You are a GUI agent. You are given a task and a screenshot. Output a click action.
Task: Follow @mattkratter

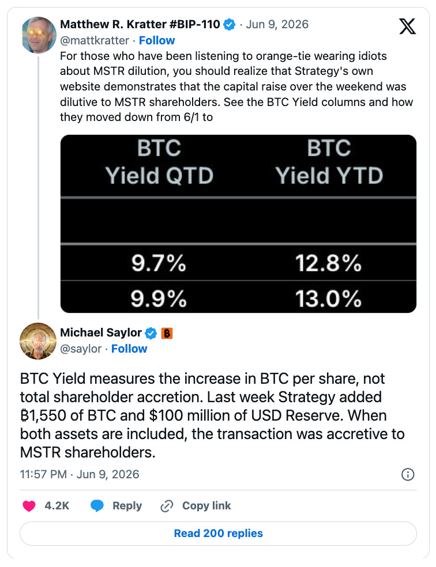[x=157, y=40]
